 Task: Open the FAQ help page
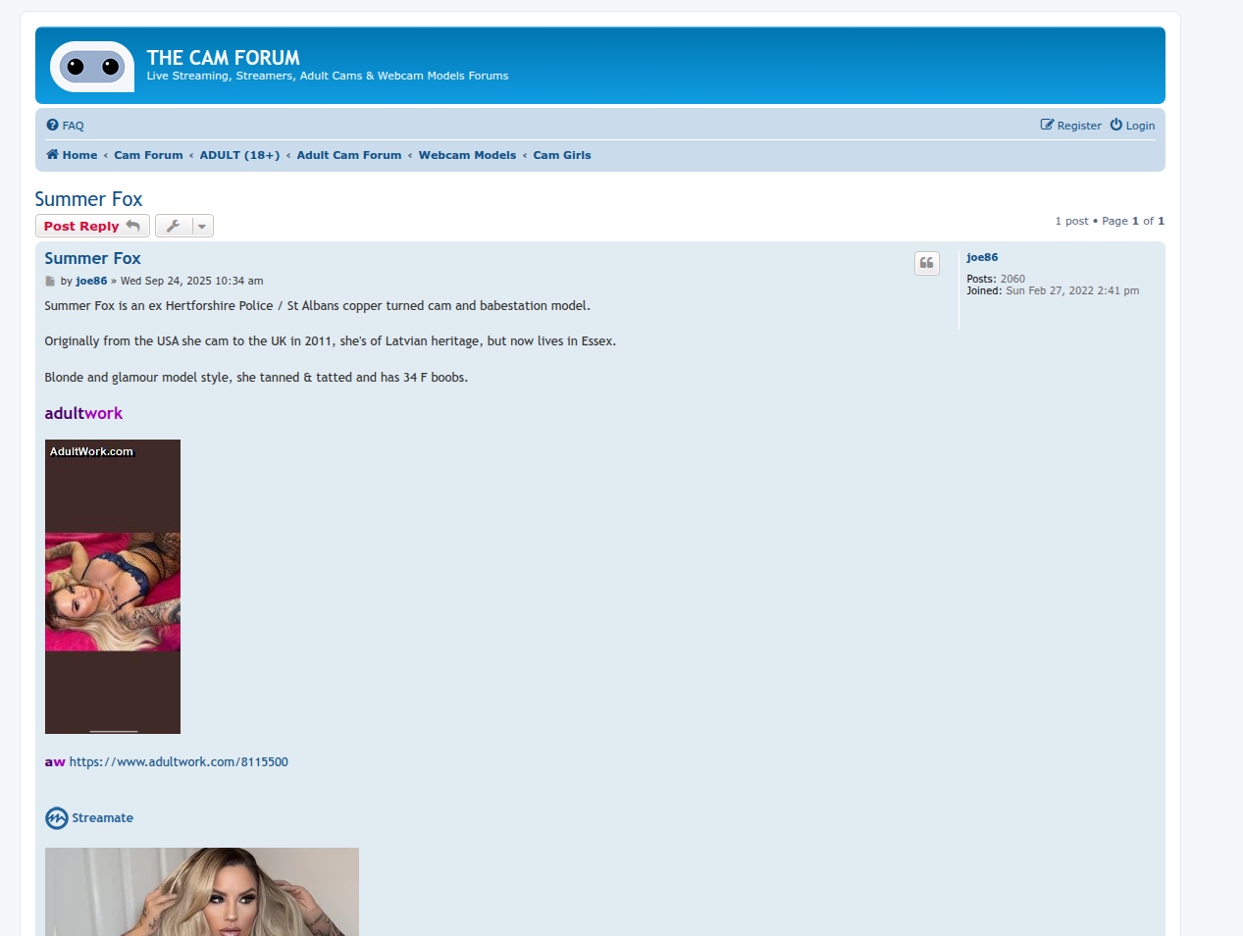(66, 126)
